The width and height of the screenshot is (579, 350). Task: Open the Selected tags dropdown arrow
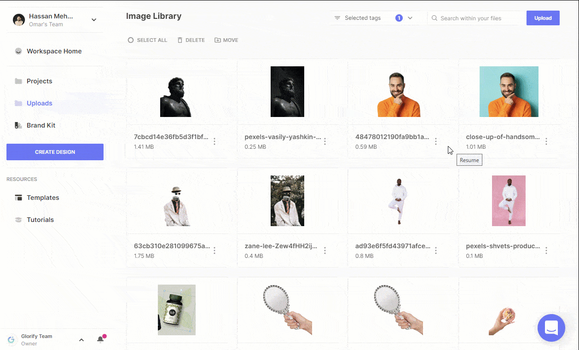point(410,18)
